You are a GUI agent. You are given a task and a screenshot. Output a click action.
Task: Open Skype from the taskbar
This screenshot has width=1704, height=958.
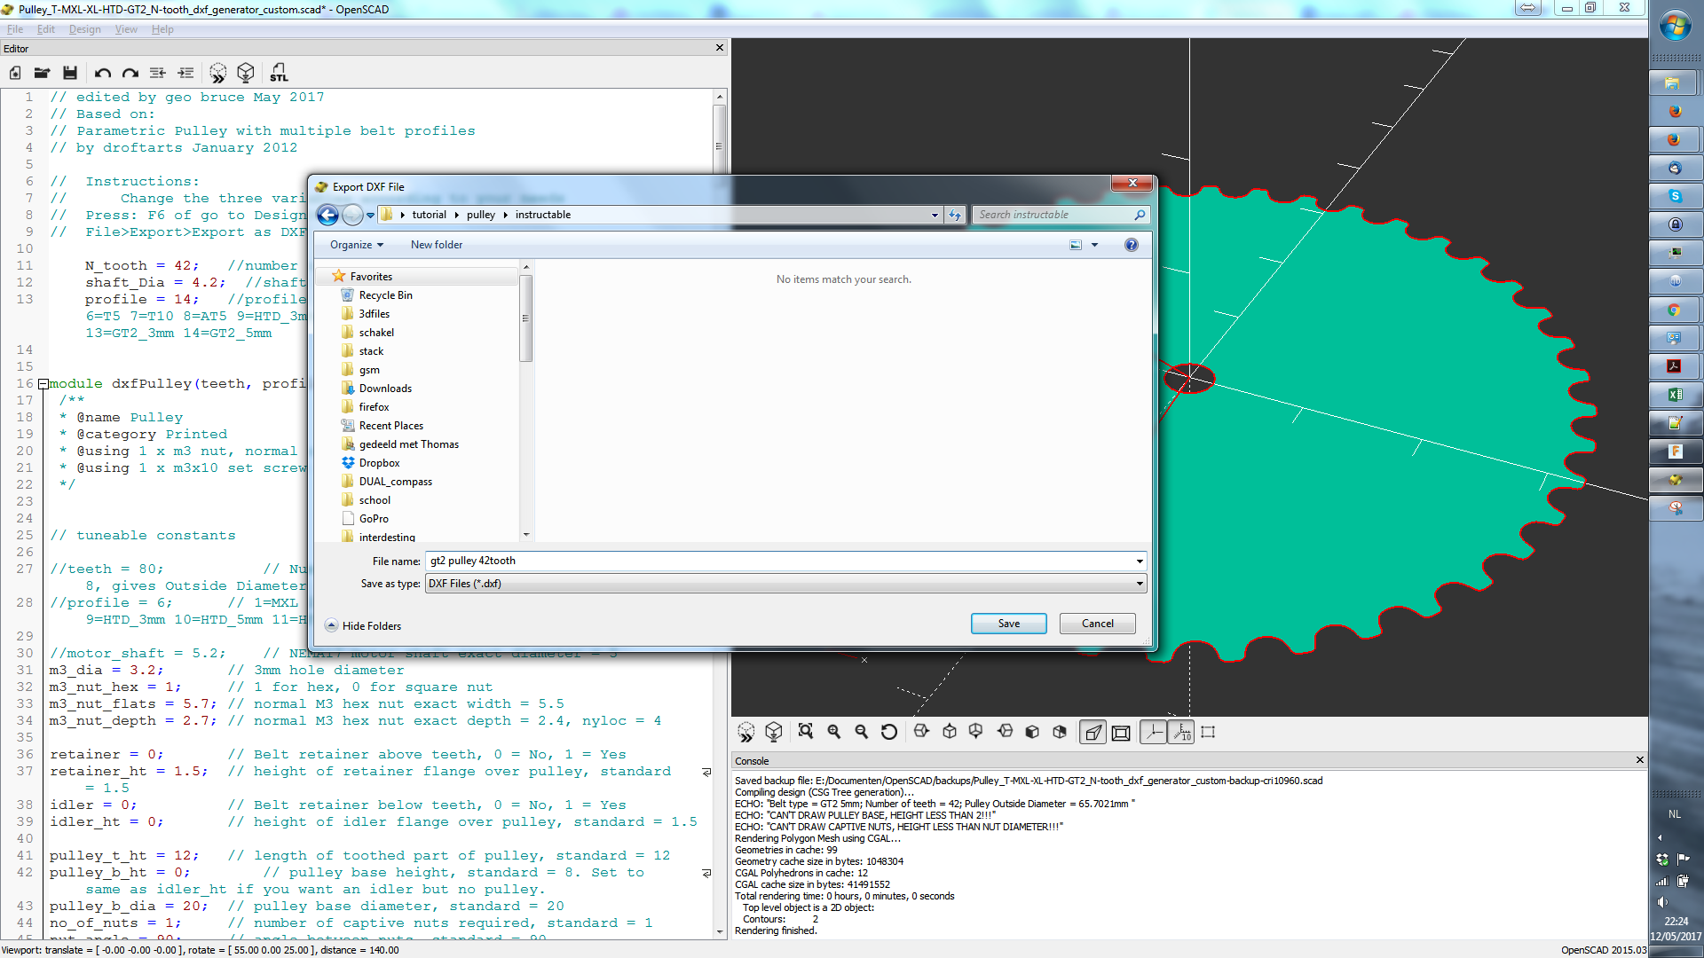tap(1674, 196)
